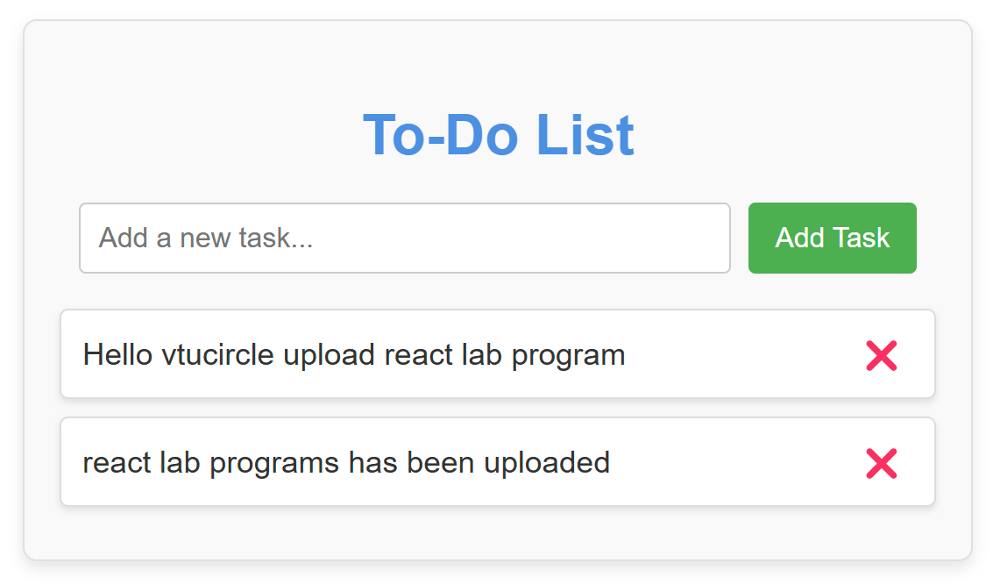Focus the "Add a new task..." input field

click(405, 239)
